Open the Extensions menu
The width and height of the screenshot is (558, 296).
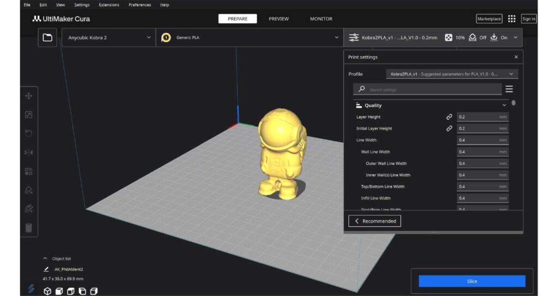[109, 5]
